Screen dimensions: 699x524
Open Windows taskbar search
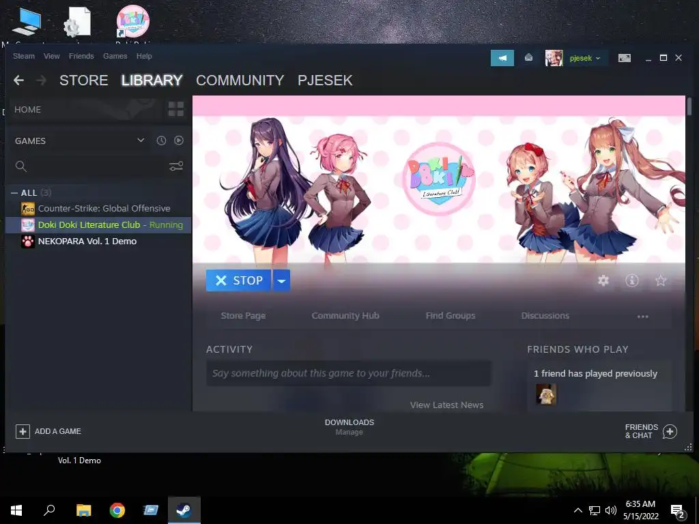[49, 510]
